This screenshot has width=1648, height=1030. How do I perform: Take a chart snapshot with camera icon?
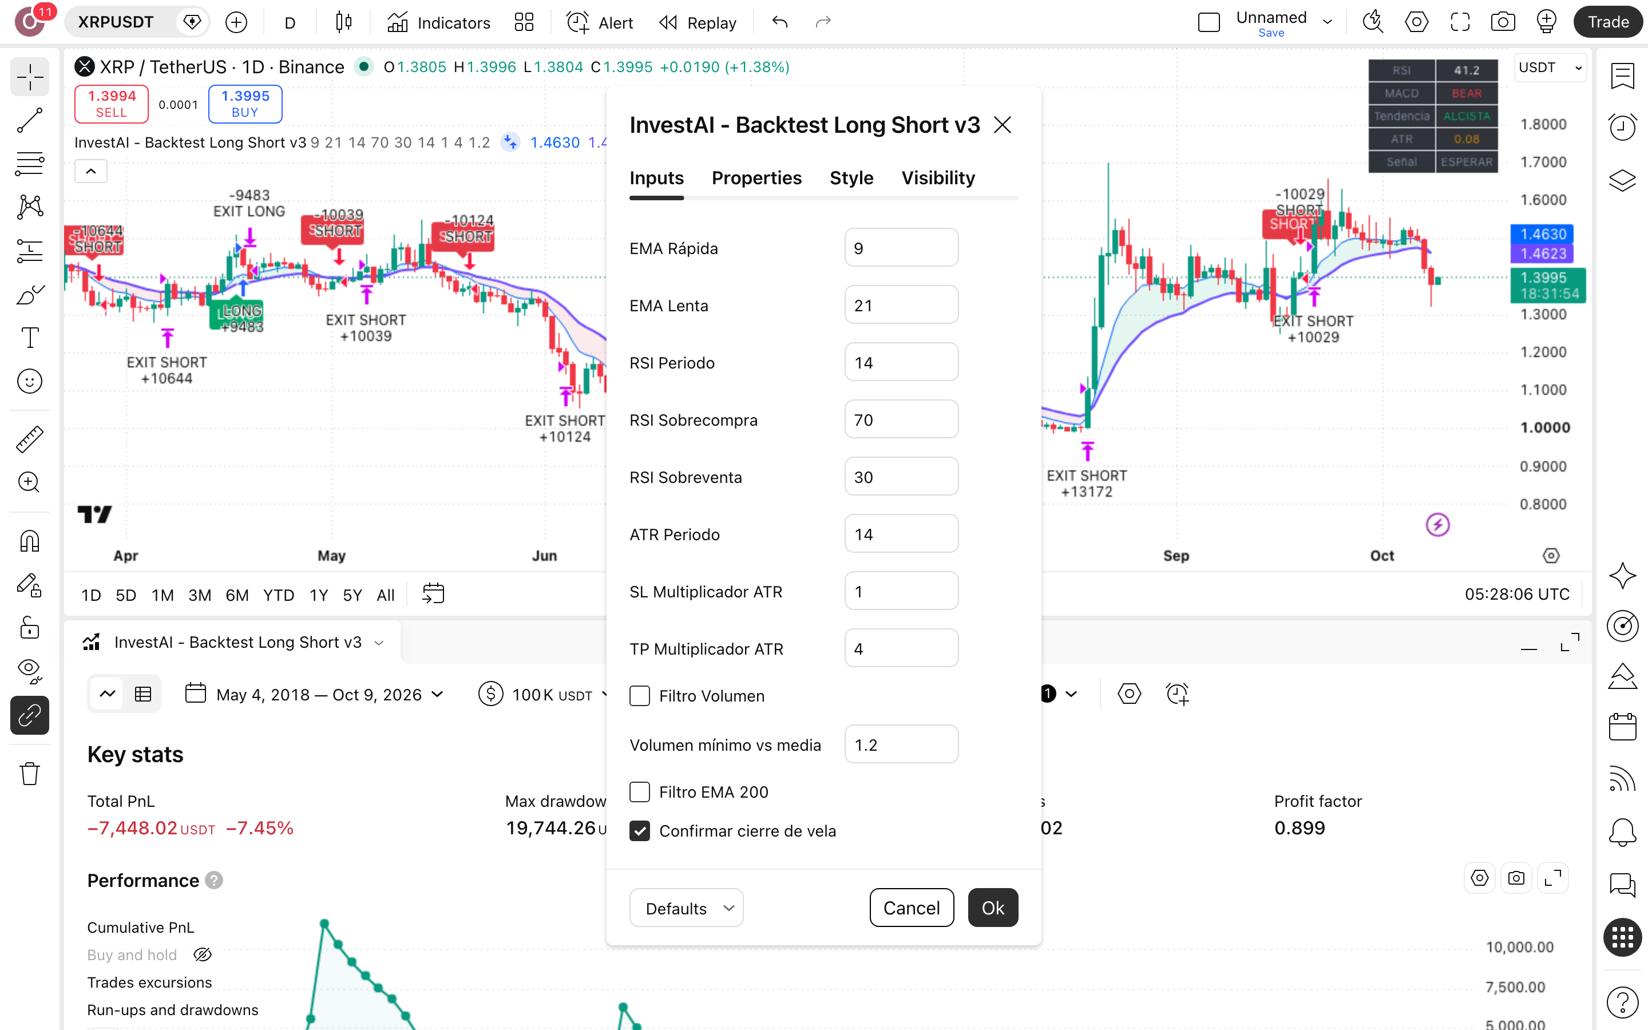(x=1502, y=22)
